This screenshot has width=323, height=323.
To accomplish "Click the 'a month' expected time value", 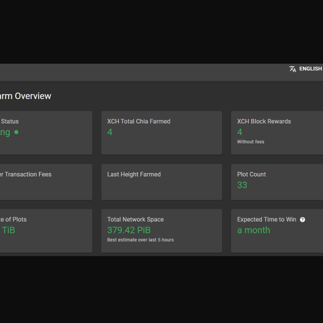I will click(x=253, y=230).
